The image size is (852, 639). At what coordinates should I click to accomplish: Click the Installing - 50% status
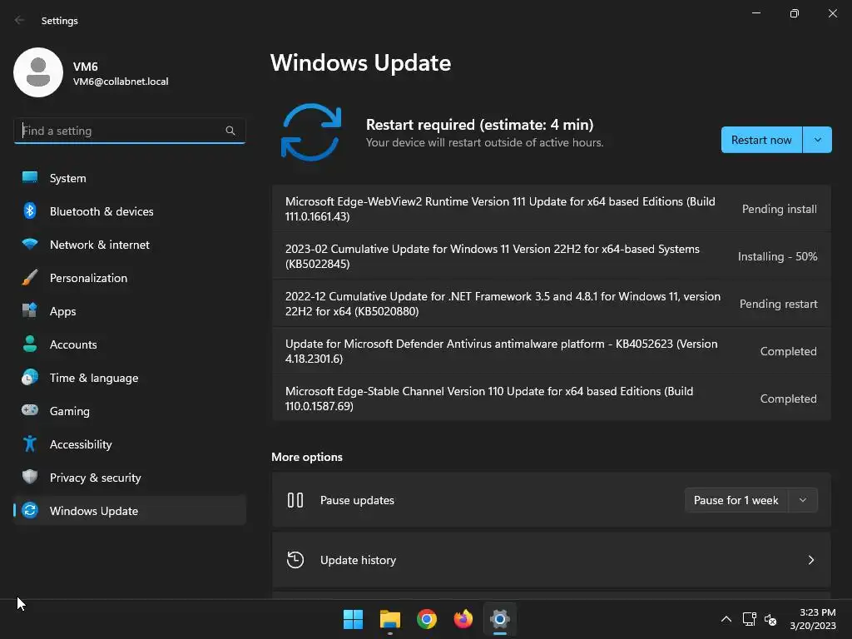tap(778, 256)
